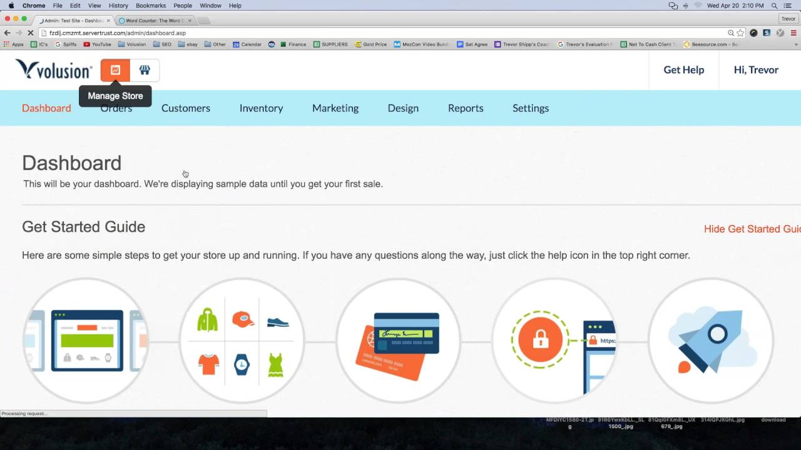801x450 pixels.
Task: Select the Dashboard navigation tab
Action: click(x=46, y=108)
